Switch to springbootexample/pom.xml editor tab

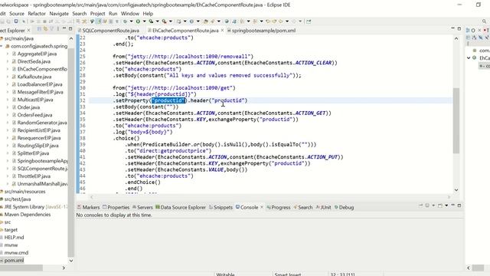tap(263, 31)
